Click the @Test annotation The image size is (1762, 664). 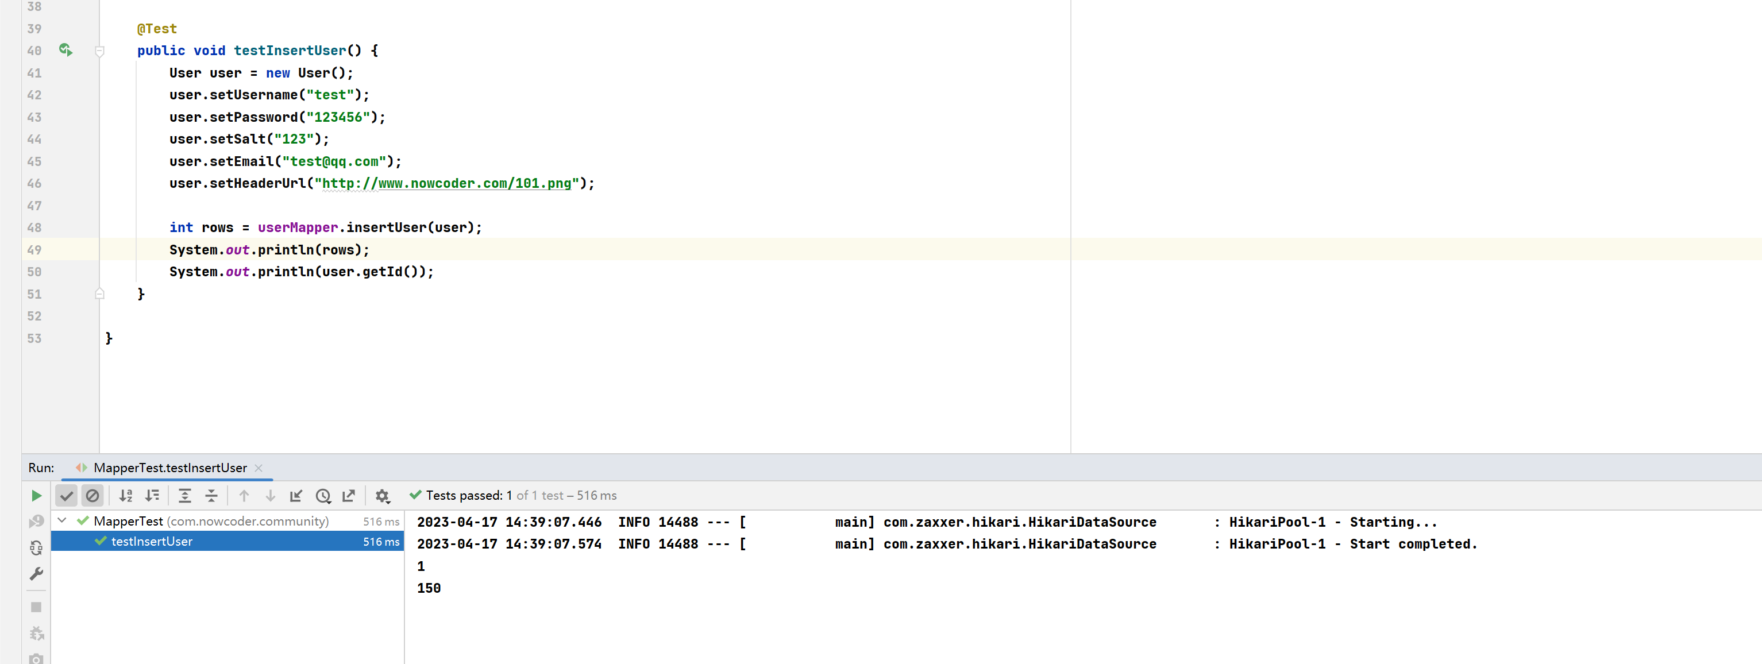click(x=157, y=29)
